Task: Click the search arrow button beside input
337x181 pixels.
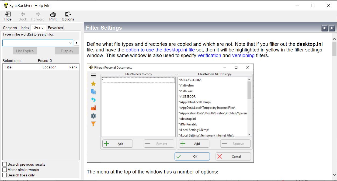Action: pyautogui.click(x=77, y=43)
